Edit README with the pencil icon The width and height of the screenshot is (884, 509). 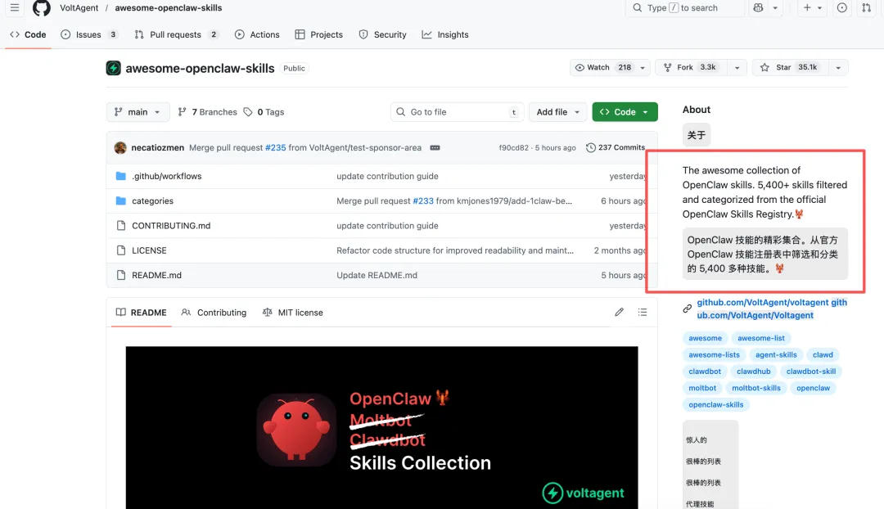[x=619, y=313]
